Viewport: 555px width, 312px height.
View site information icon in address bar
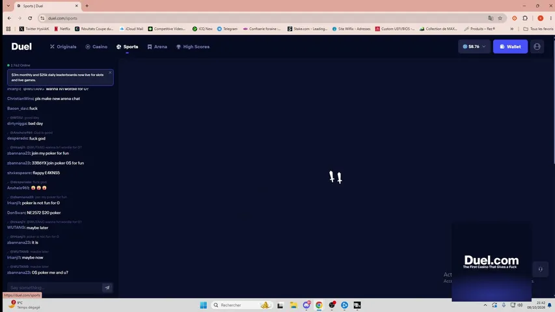click(42, 18)
